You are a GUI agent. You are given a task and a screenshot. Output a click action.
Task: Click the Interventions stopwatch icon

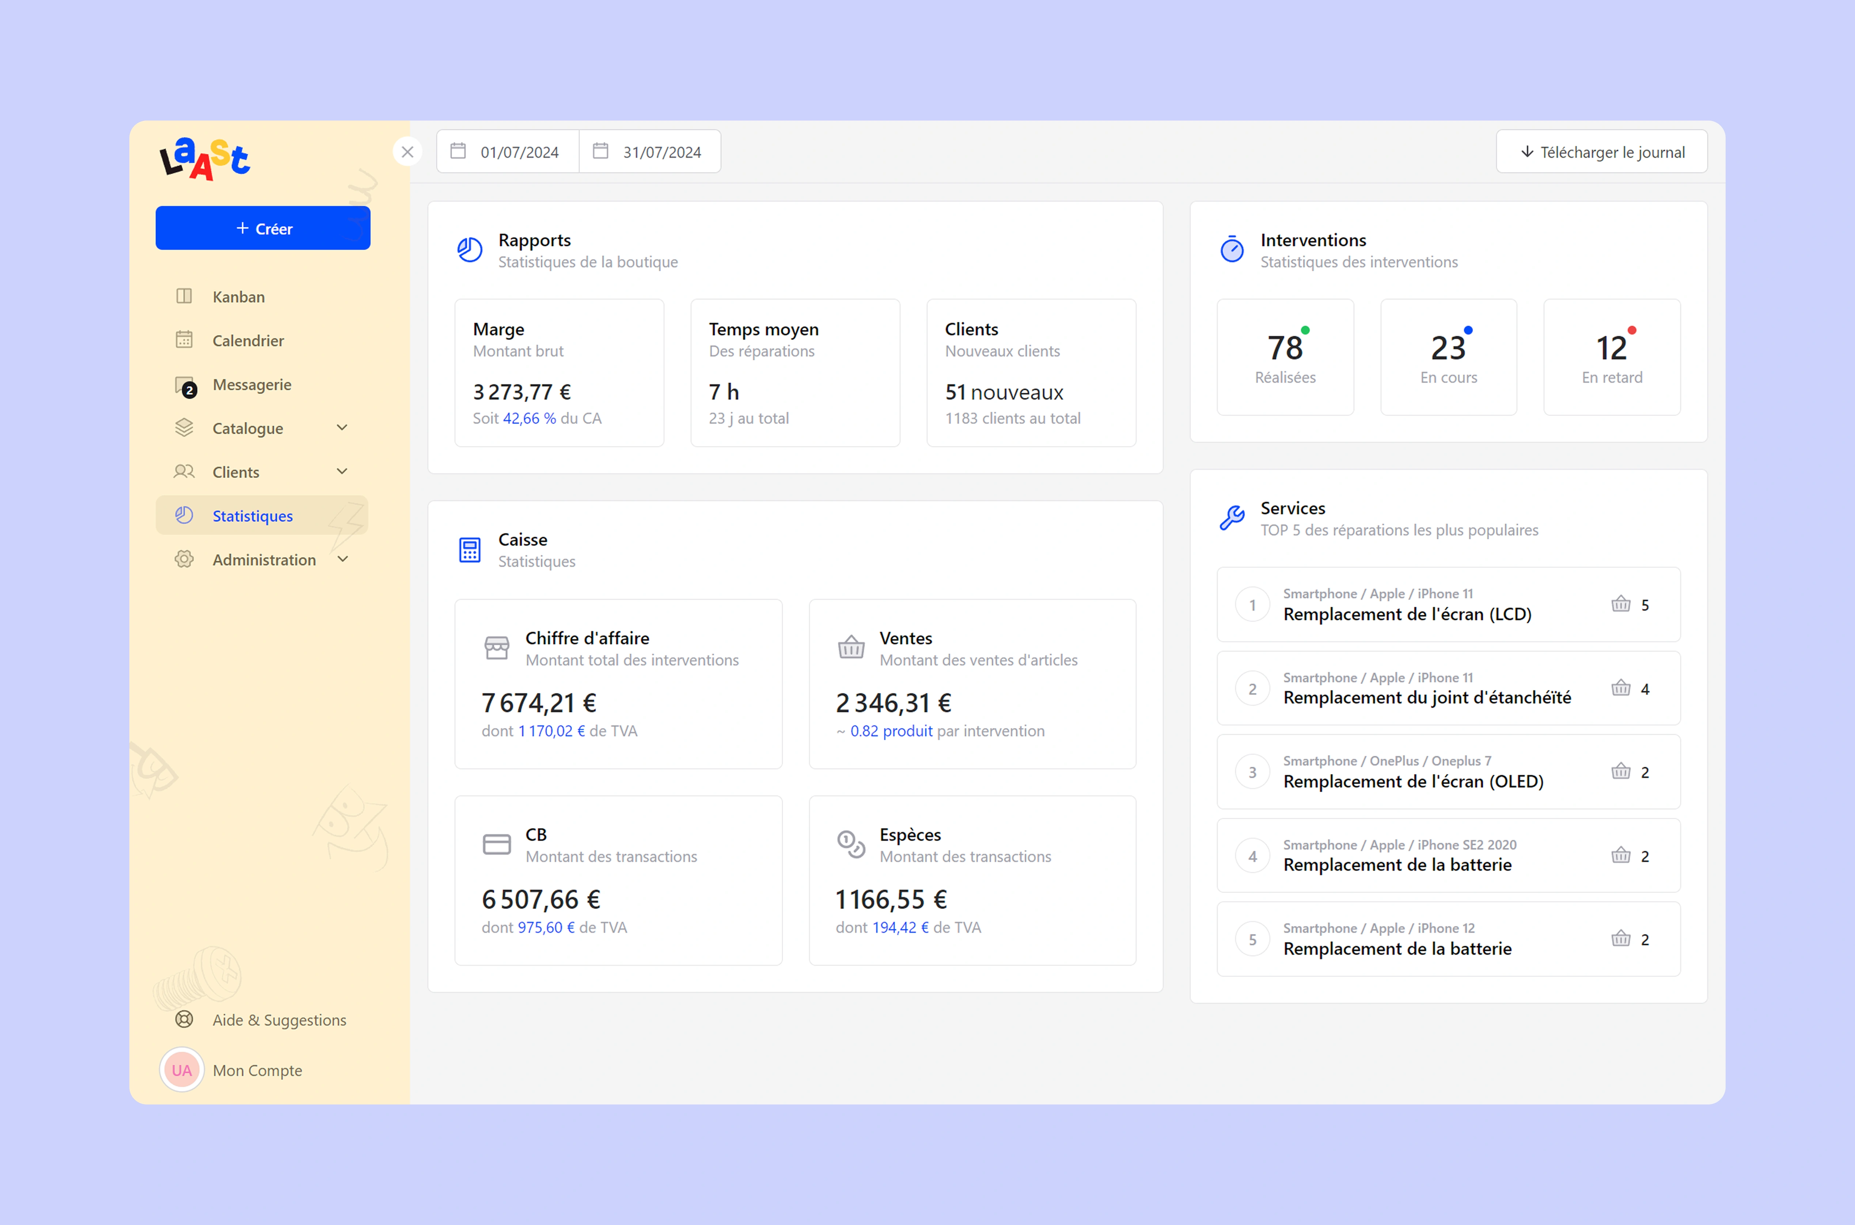(1231, 250)
